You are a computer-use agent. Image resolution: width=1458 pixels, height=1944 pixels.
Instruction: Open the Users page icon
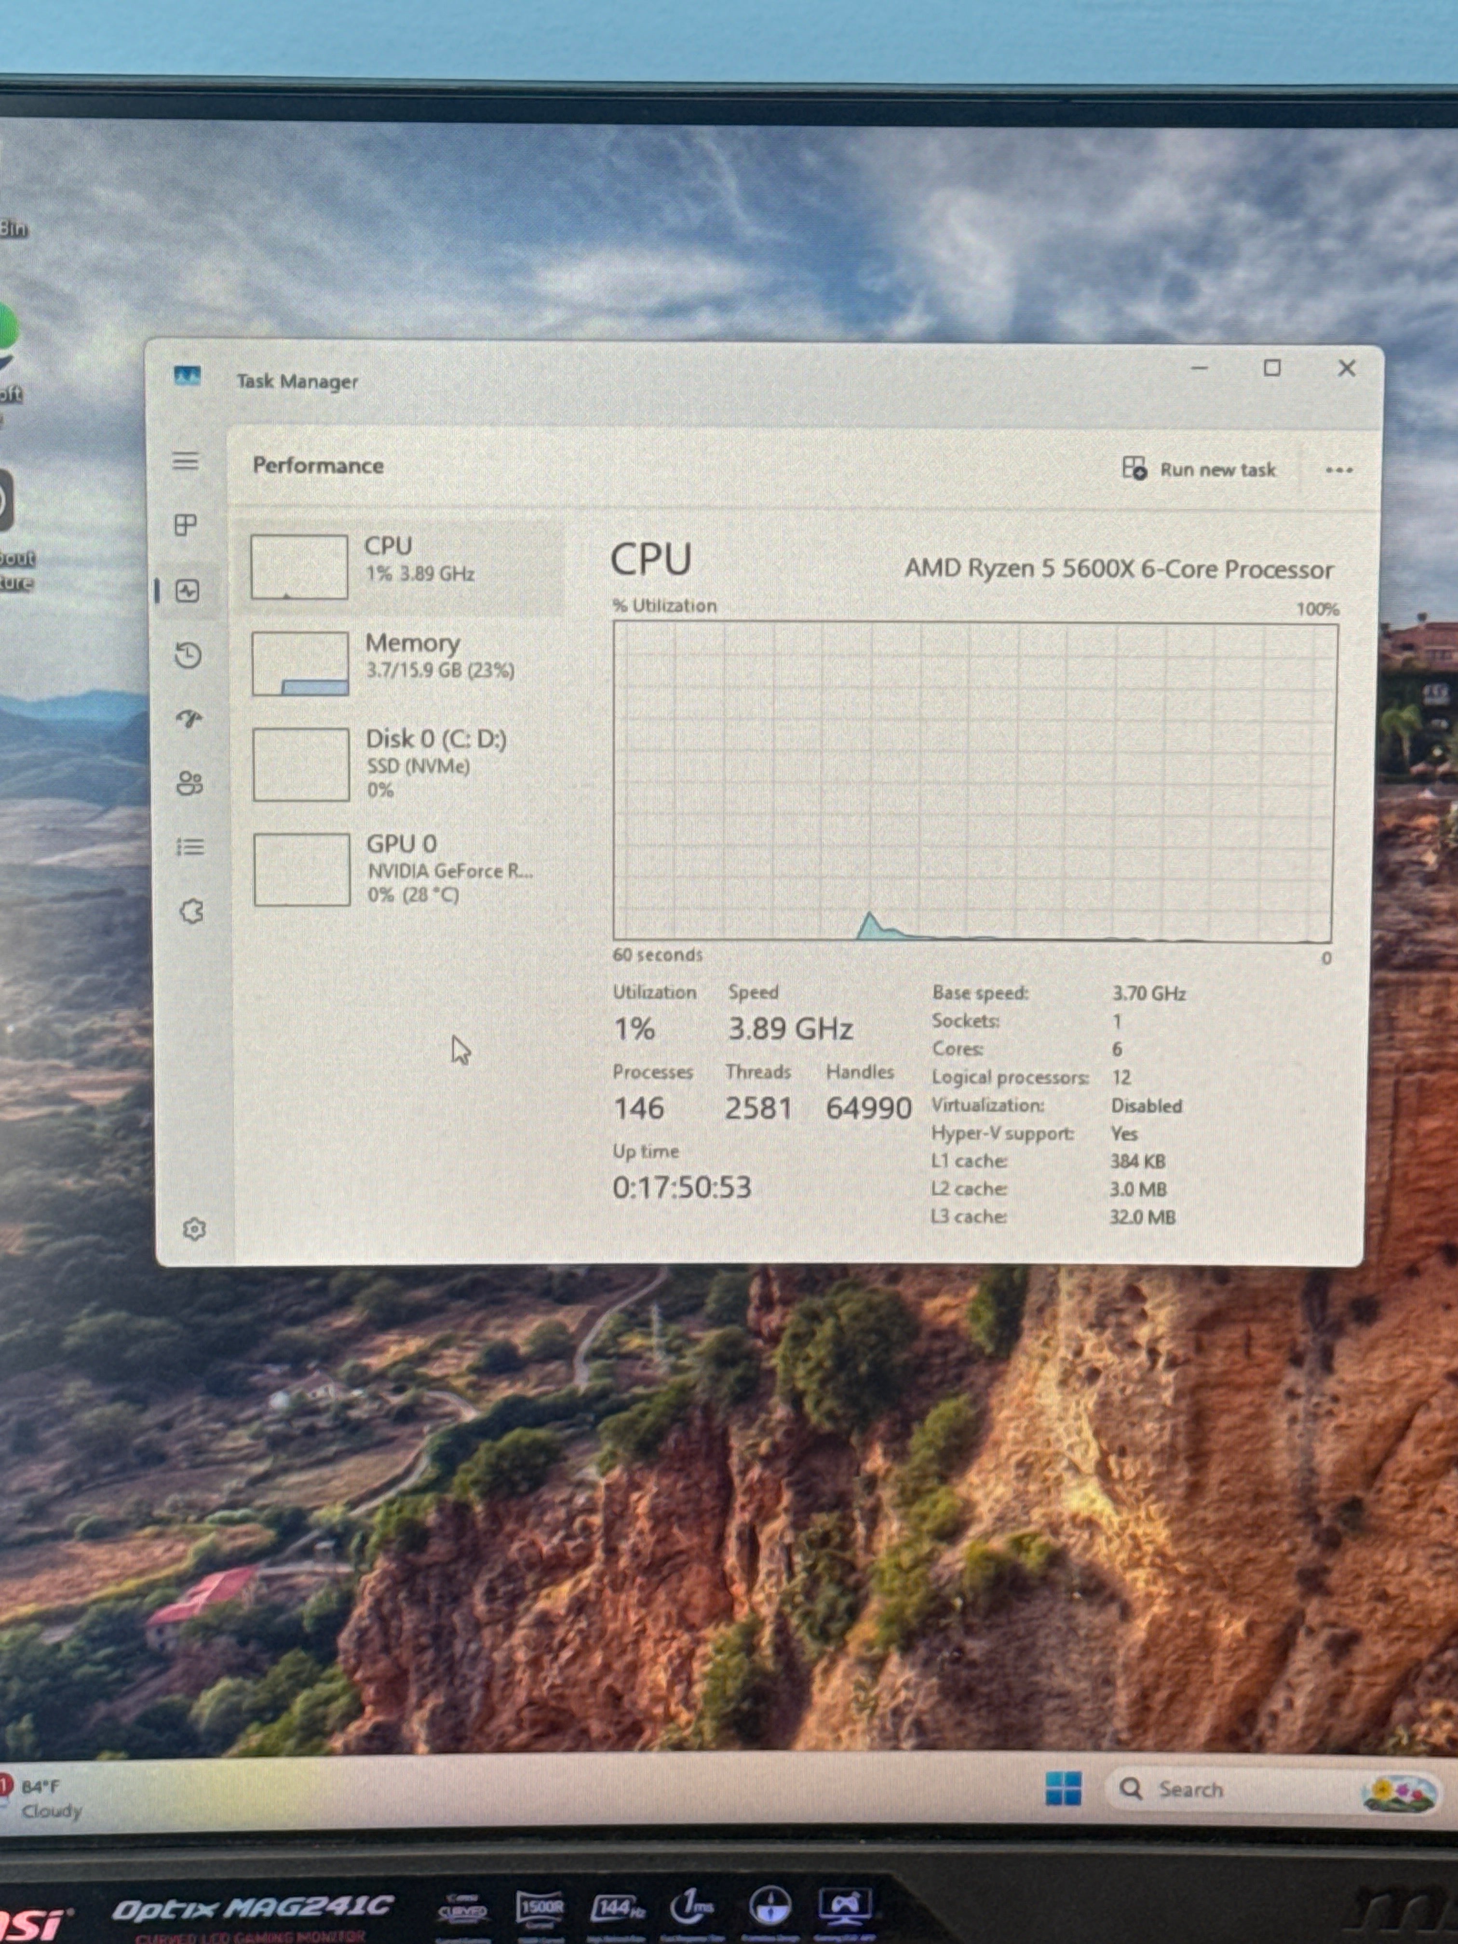point(190,783)
